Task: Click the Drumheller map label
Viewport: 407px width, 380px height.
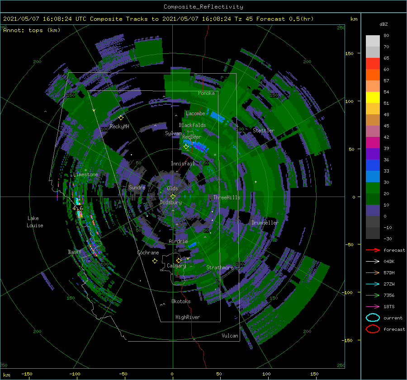Action: (265, 223)
